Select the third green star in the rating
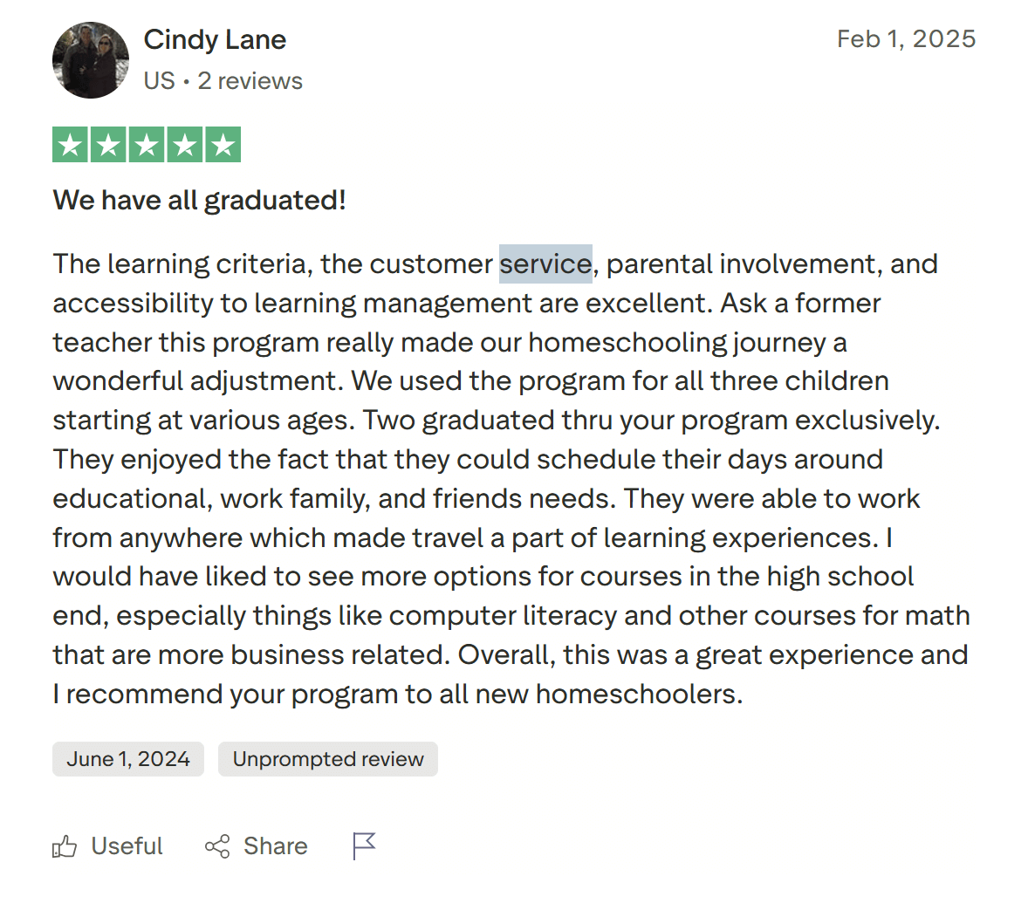Viewport: 1028px width, 917px height. (x=146, y=144)
